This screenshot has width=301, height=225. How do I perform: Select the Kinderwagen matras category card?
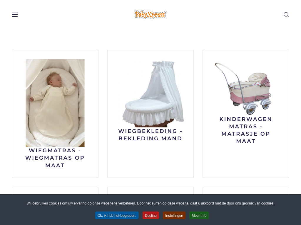click(246, 114)
